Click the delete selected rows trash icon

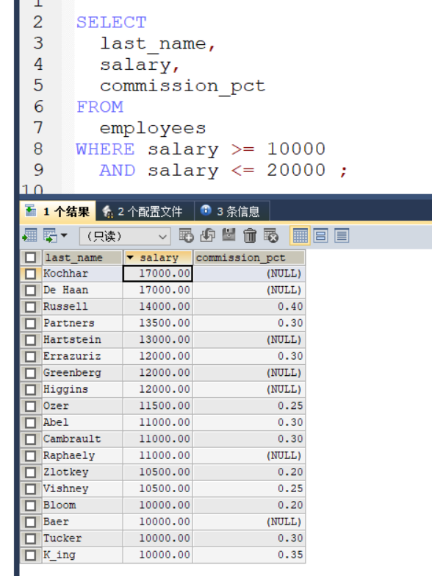[250, 235]
